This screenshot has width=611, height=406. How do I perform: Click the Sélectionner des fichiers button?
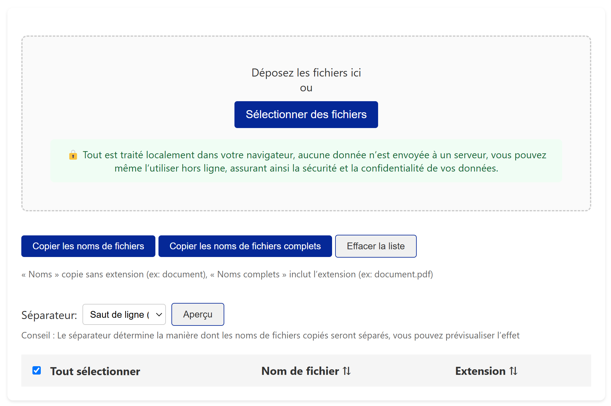[x=306, y=114]
